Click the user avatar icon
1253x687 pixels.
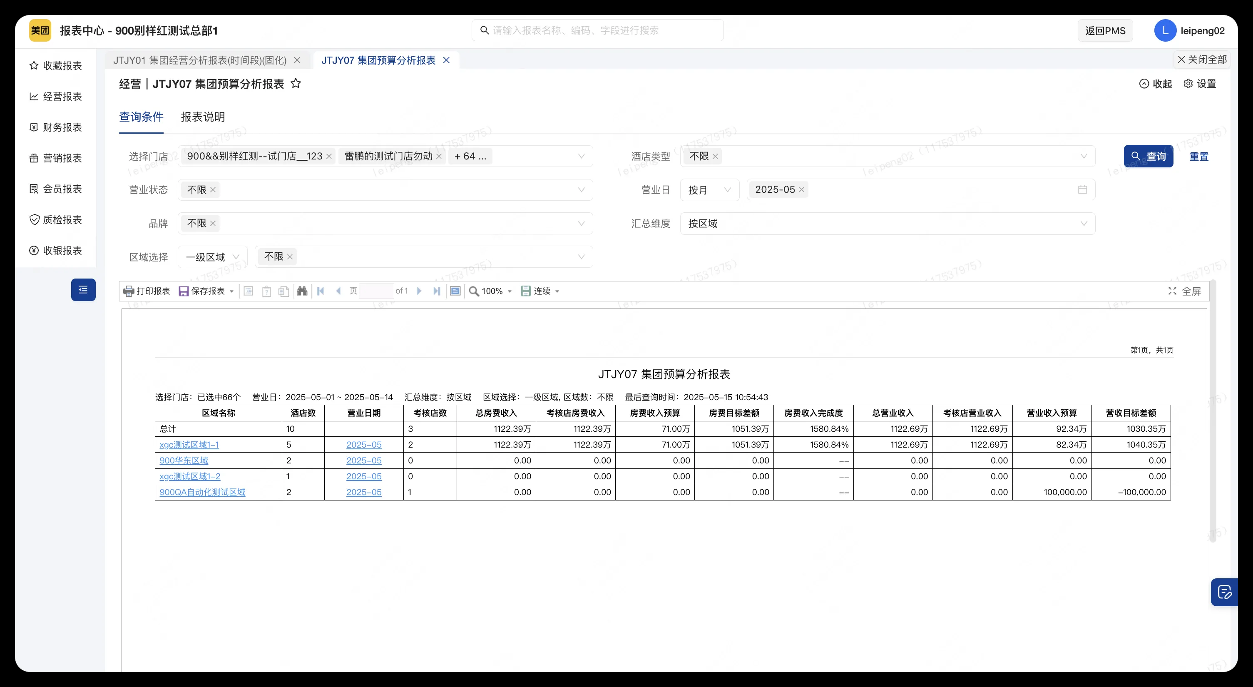(x=1165, y=31)
